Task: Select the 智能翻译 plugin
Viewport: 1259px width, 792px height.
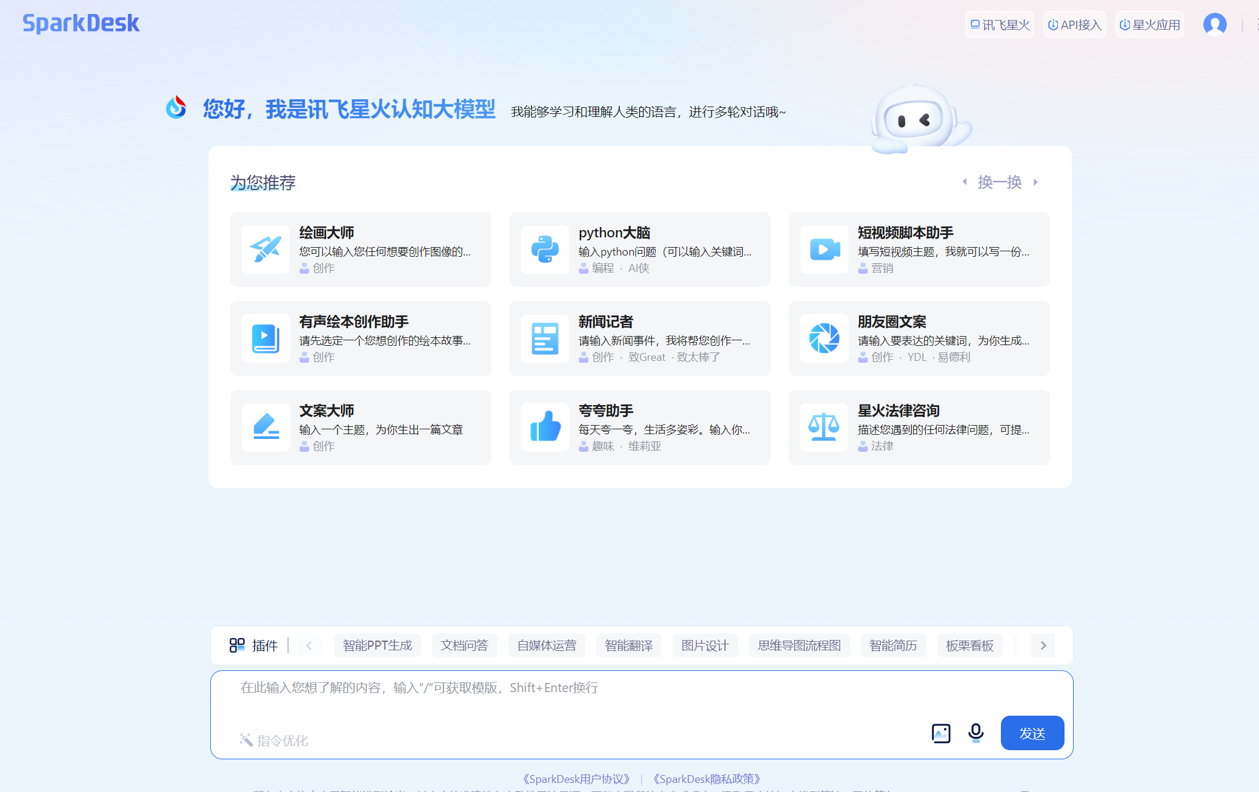Action: [629, 645]
